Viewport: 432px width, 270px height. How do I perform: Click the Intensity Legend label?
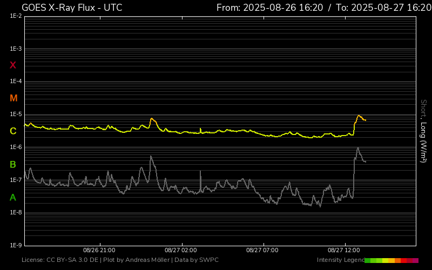pyautogui.click(x=340, y=260)
